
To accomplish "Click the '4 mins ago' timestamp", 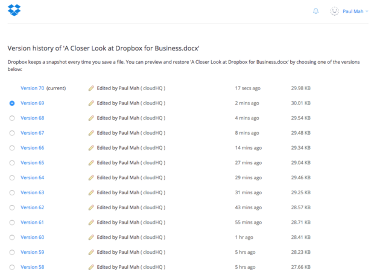I will (247, 118).
